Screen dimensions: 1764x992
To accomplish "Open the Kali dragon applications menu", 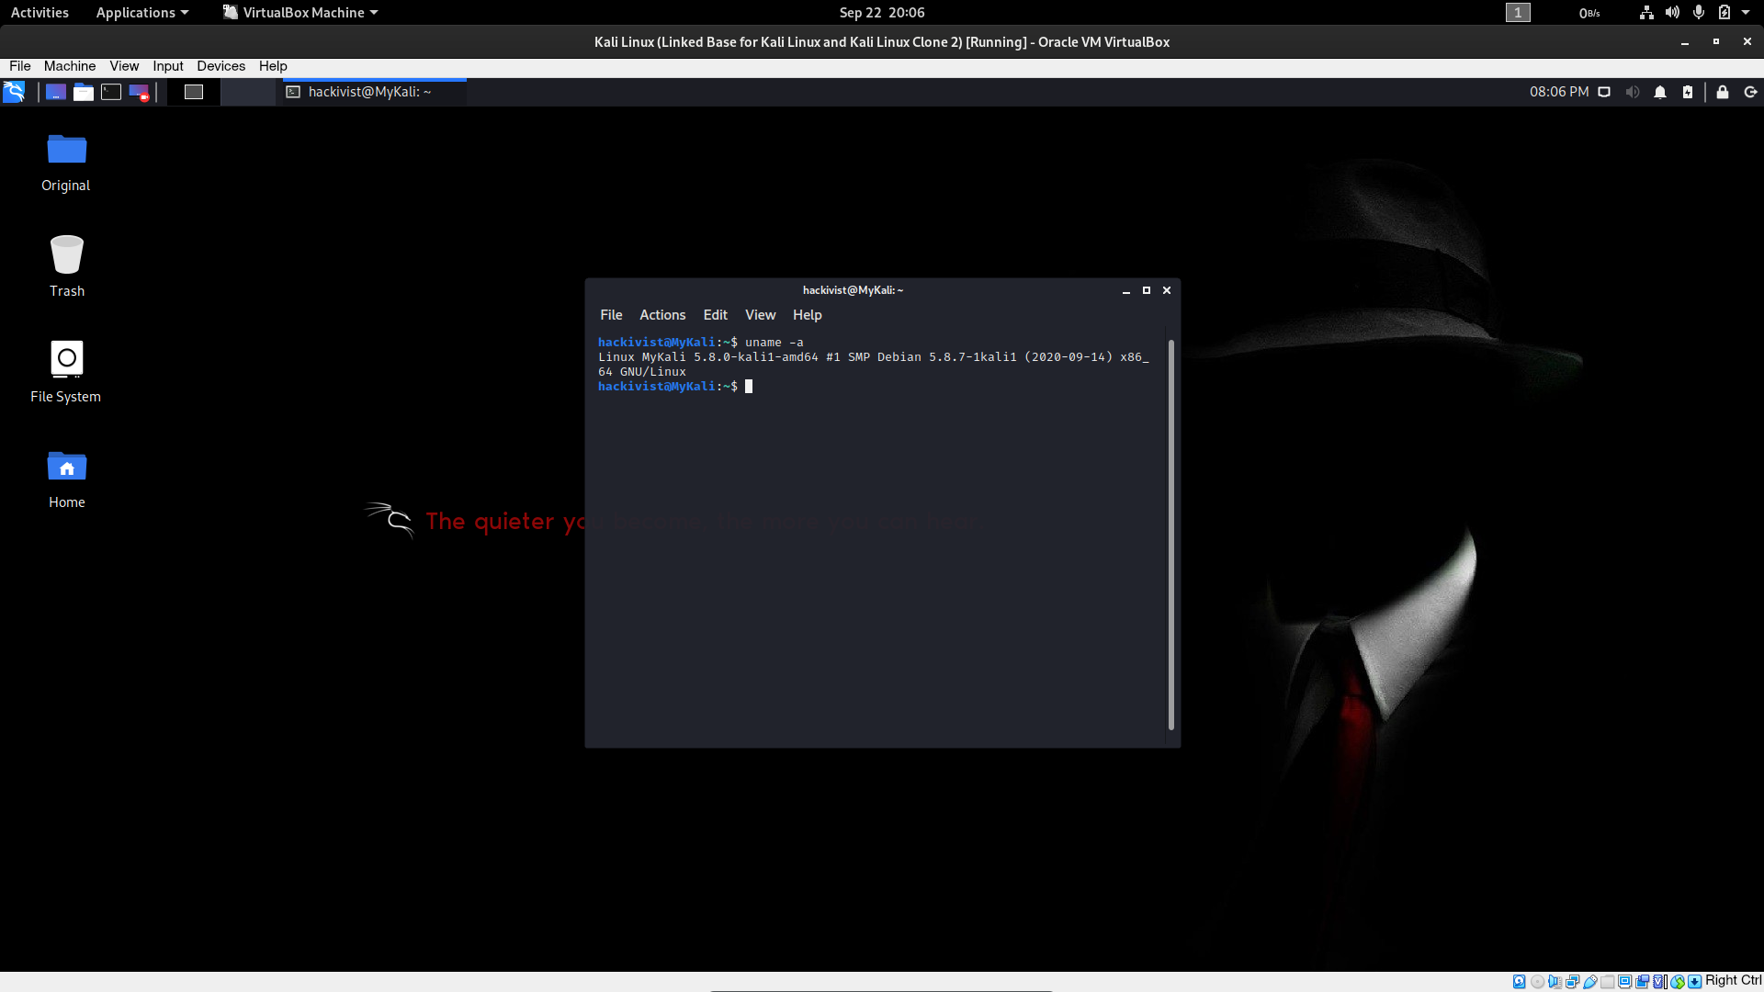I will pyautogui.click(x=14, y=92).
